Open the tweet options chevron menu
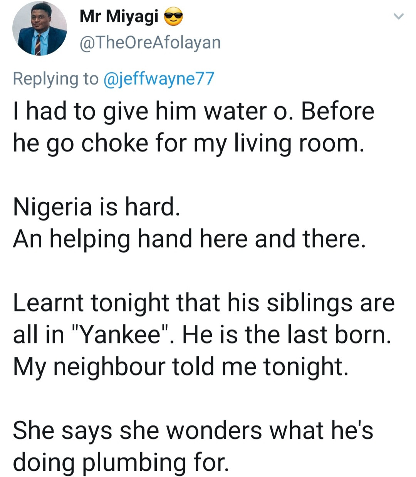 pyautogui.click(x=398, y=17)
